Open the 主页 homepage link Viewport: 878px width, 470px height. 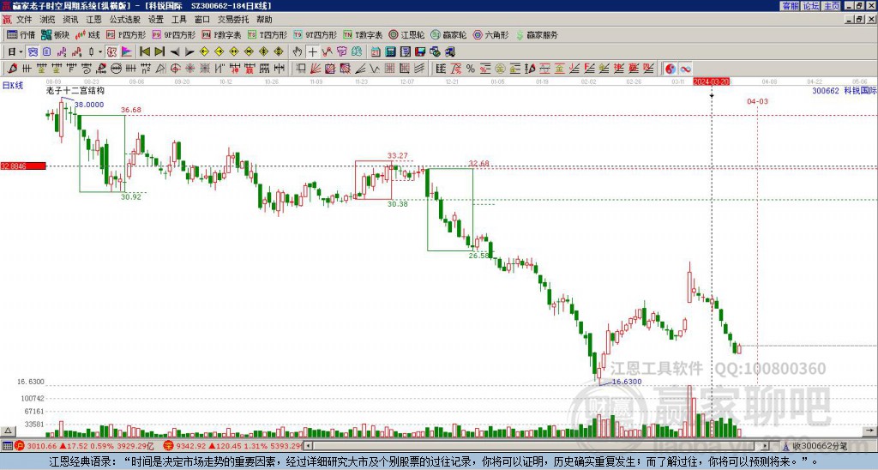tap(832, 6)
